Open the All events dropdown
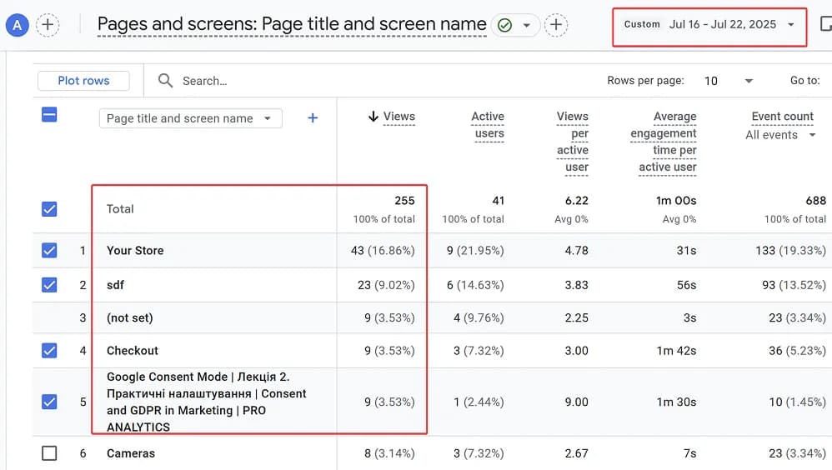This screenshot has height=470, width=832. pyautogui.click(x=780, y=135)
